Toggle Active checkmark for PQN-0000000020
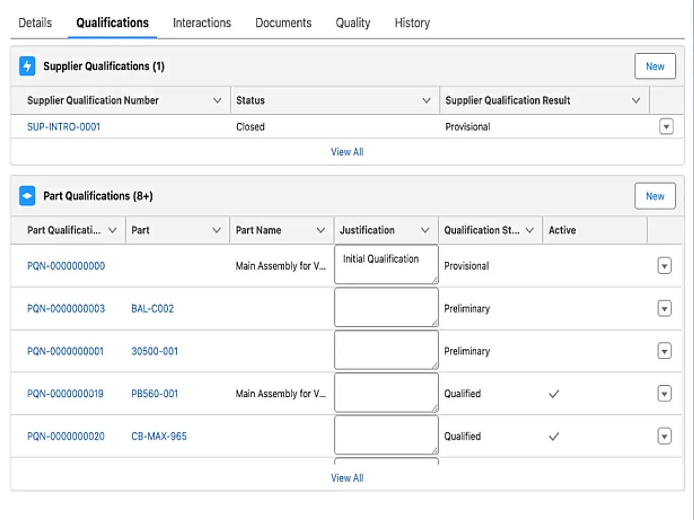694x520 pixels. click(x=554, y=436)
